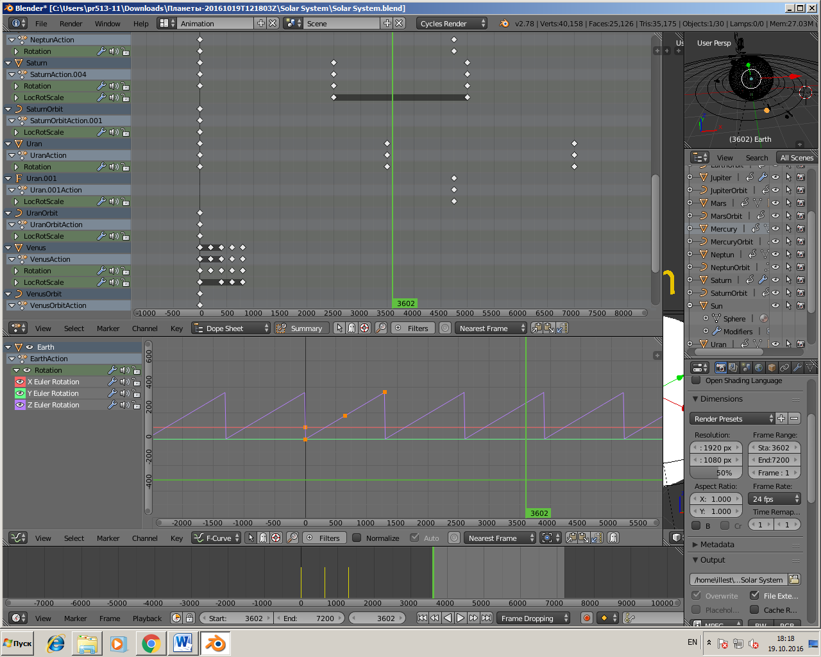The width and height of the screenshot is (821, 657).
Task: Click the Graph editor ghost curves icon
Action: [x=613, y=538]
